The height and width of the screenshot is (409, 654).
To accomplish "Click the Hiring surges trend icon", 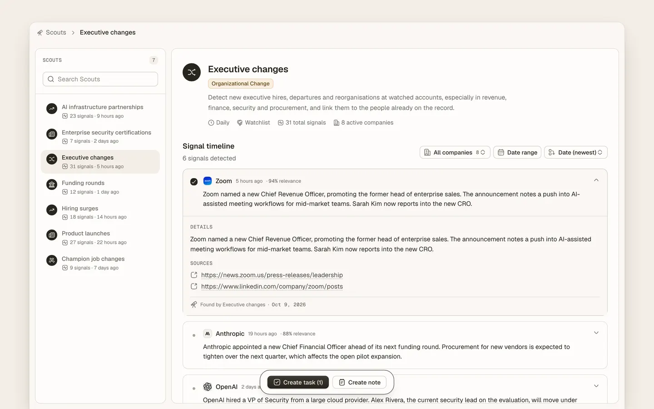I will pyautogui.click(x=52, y=210).
